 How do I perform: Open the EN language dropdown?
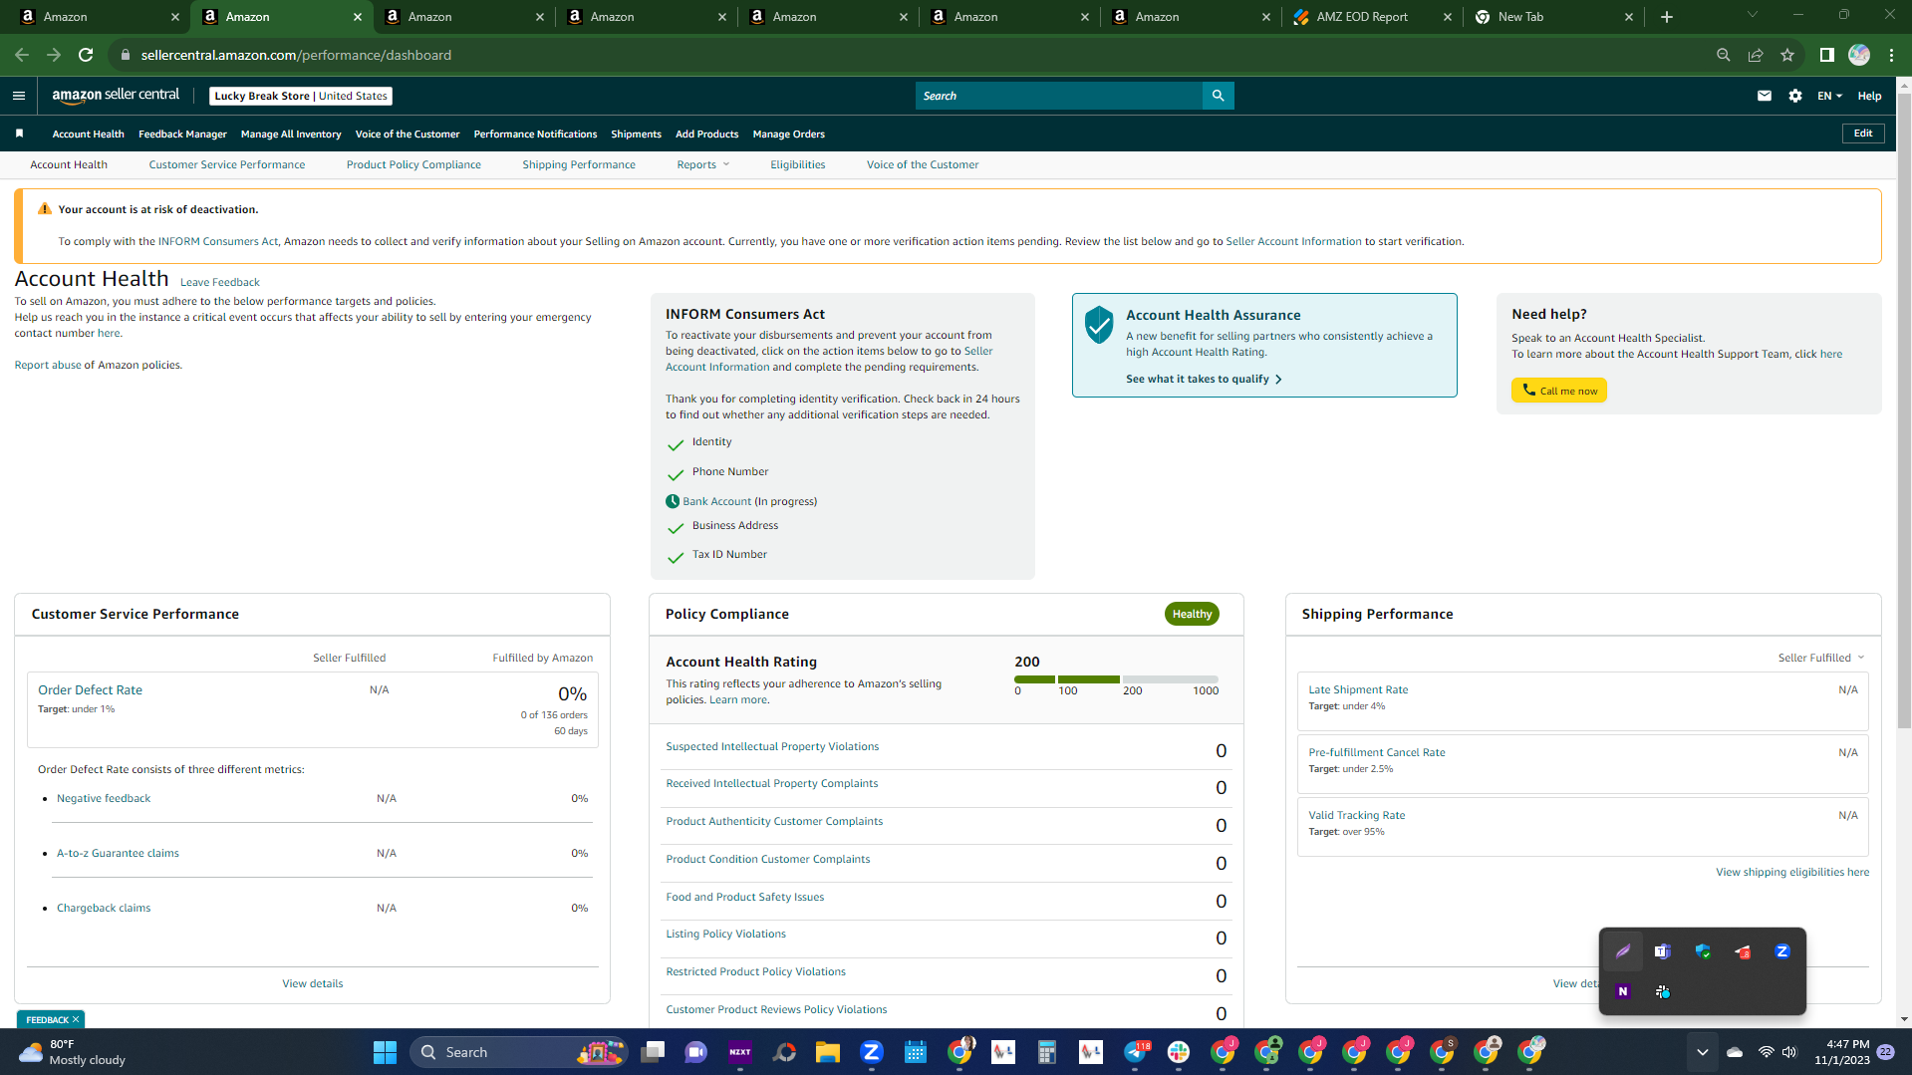(x=1829, y=96)
